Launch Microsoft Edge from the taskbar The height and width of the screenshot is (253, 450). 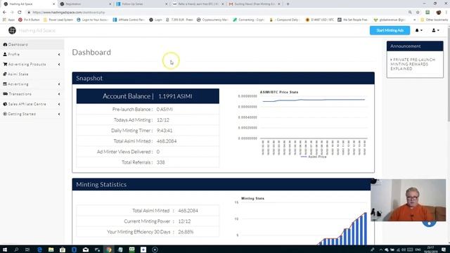pyautogui.click(x=39, y=249)
